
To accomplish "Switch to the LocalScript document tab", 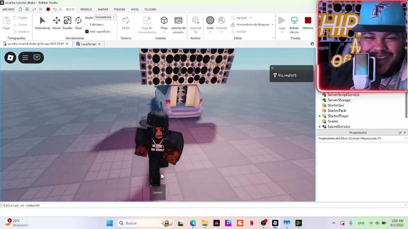I will click(x=88, y=44).
